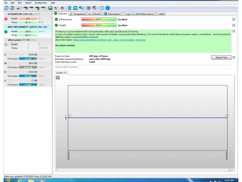The width and height of the screenshot is (242, 182).
Task: Click the networked monitors toolbar icon
Action: [81, 8]
